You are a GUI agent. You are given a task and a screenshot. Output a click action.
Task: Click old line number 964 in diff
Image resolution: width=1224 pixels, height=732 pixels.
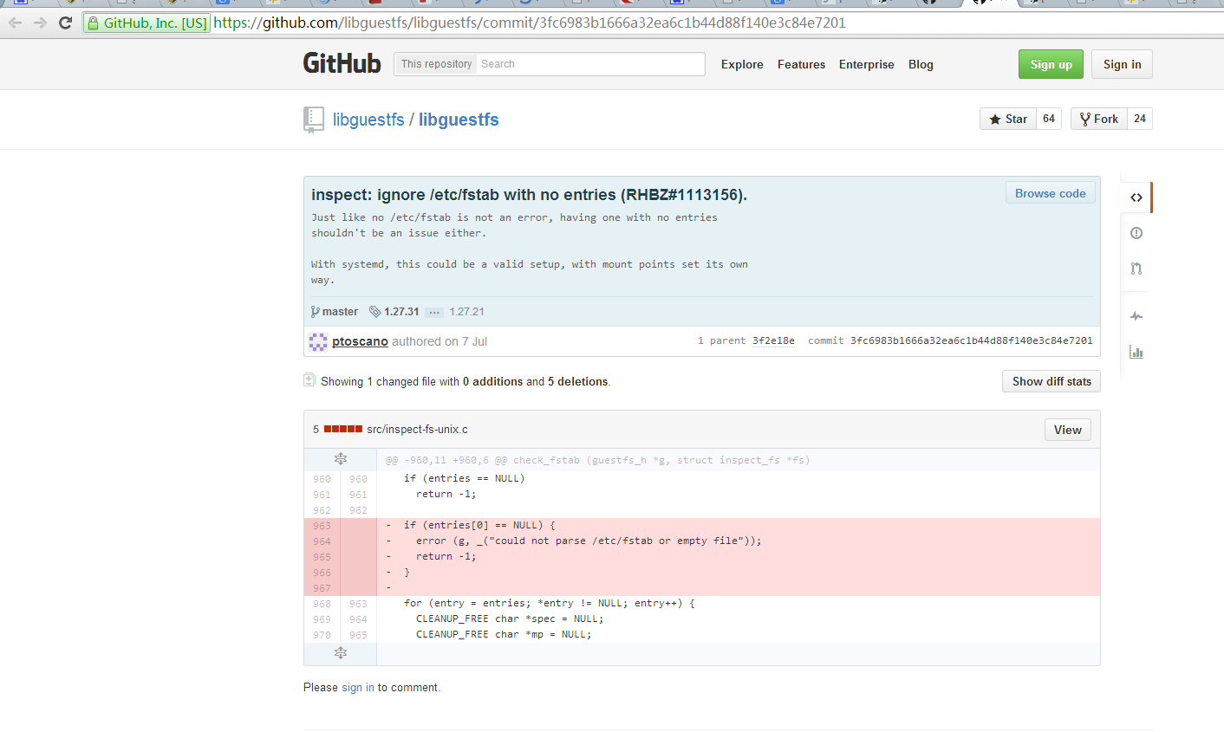pyautogui.click(x=322, y=541)
